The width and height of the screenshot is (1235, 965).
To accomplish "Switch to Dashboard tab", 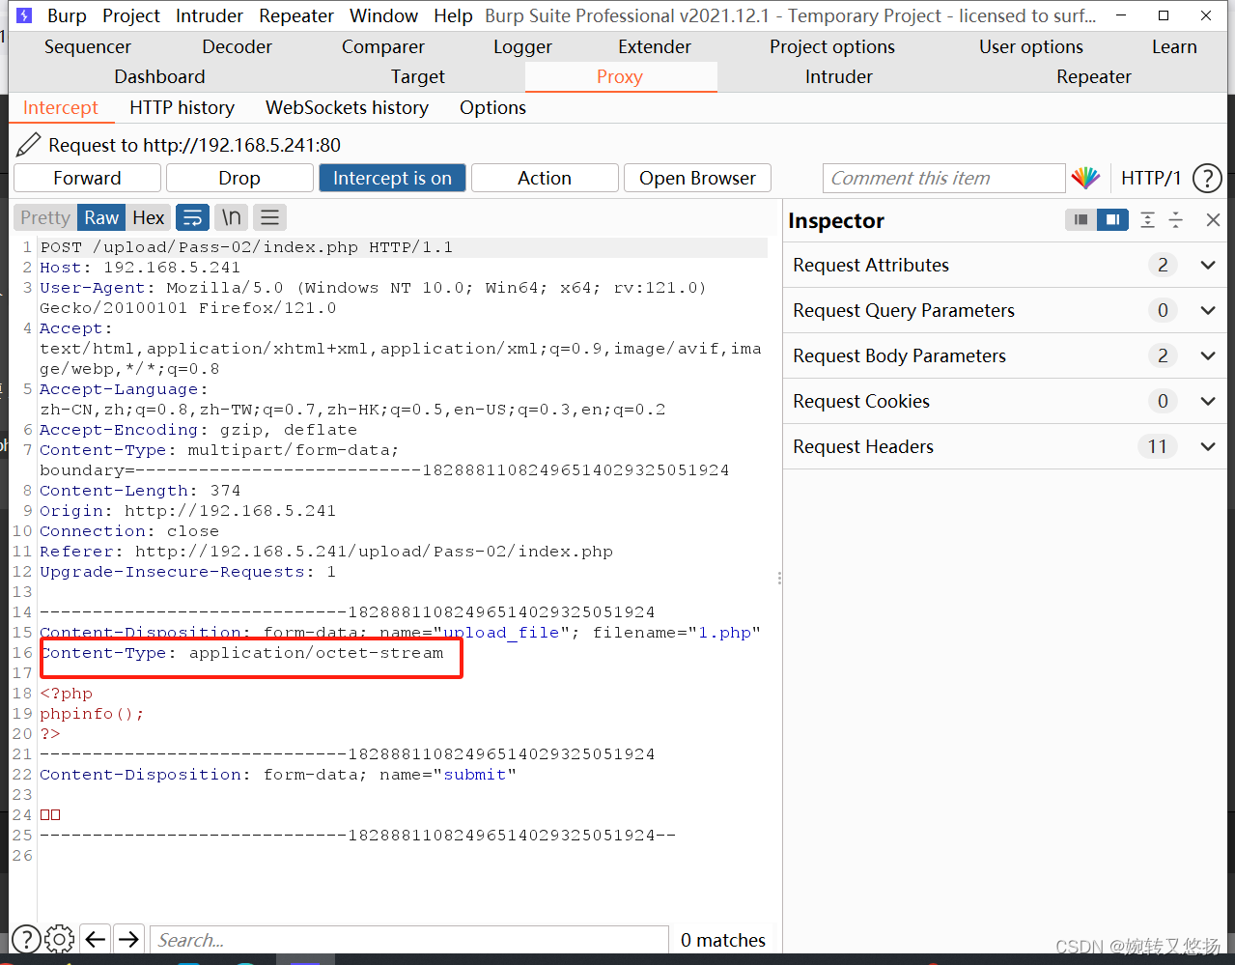I will tap(160, 76).
